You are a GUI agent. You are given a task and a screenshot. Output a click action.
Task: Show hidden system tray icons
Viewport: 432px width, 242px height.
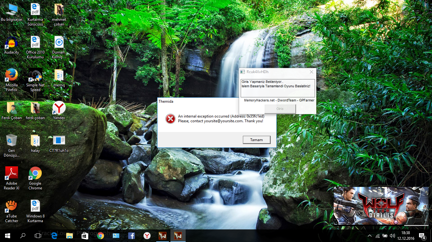click(370, 236)
